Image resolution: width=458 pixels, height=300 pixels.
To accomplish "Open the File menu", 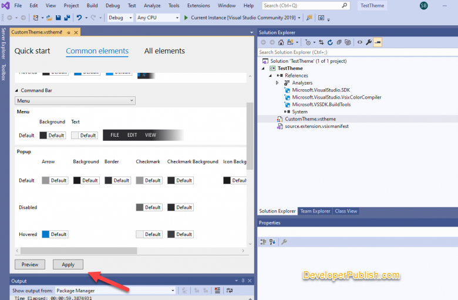I will pos(18,5).
